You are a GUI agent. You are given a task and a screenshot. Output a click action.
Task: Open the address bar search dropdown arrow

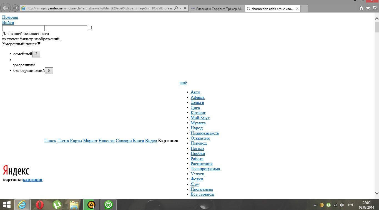coord(180,8)
